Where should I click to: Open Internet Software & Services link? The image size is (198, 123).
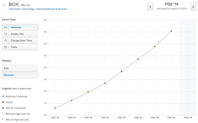tap(51, 9)
